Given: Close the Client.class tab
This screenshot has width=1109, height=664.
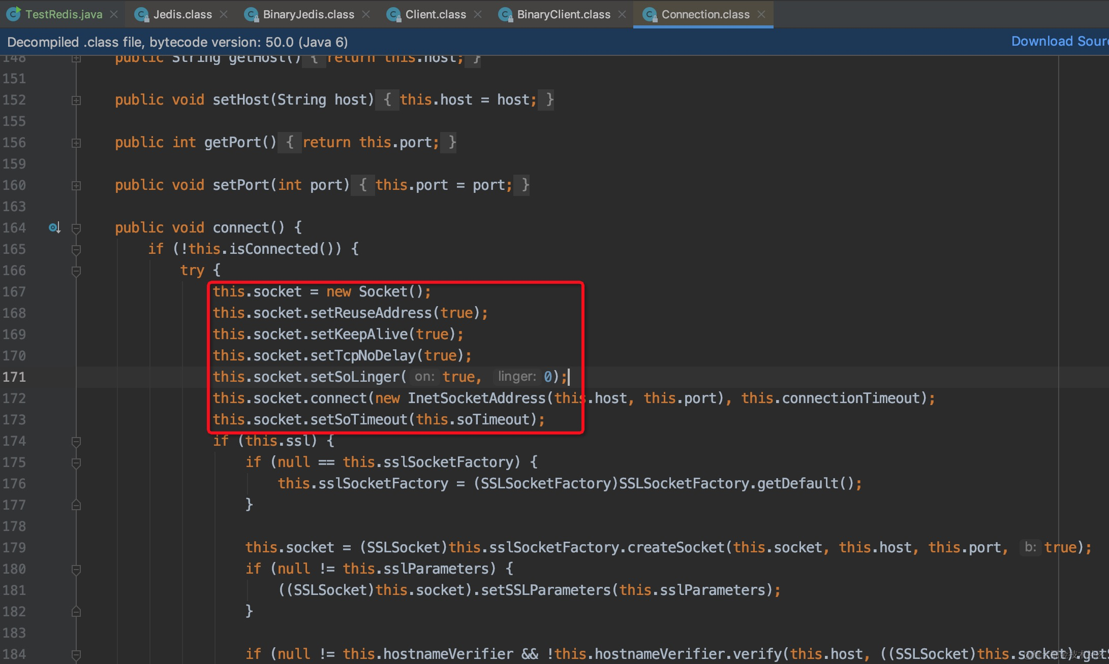Looking at the screenshot, I should [x=478, y=14].
